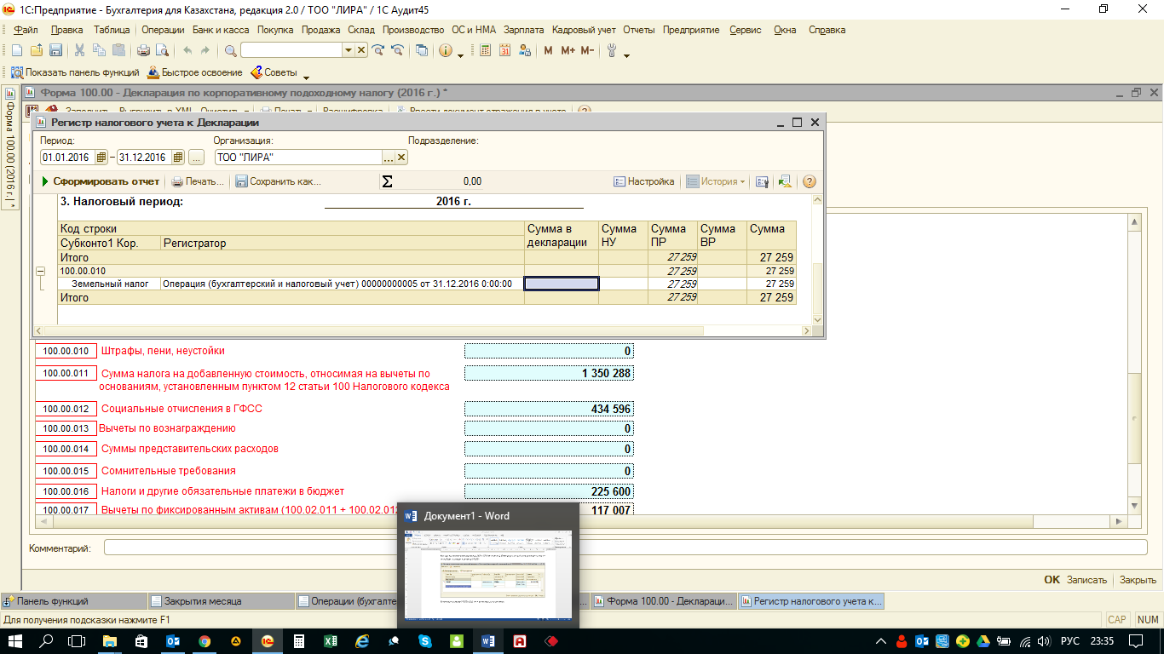Click the Info help icon
The height and width of the screenshot is (654, 1164).
(x=445, y=50)
